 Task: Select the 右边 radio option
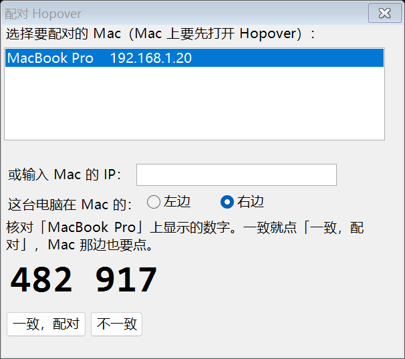pyautogui.click(x=243, y=202)
